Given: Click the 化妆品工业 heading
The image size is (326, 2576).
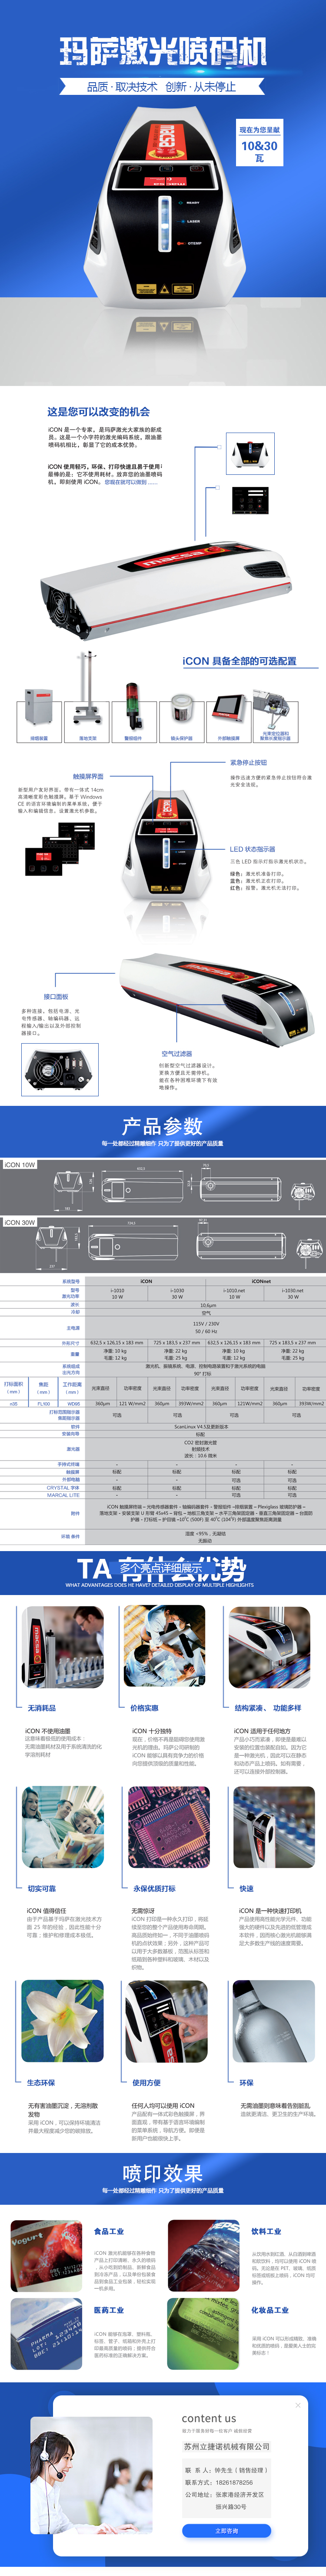Looking at the screenshot, I should click(x=270, y=2310).
